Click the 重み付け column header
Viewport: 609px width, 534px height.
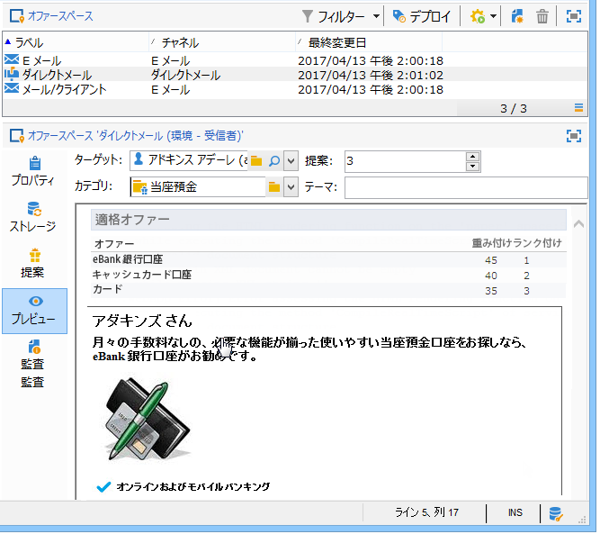coord(492,243)
